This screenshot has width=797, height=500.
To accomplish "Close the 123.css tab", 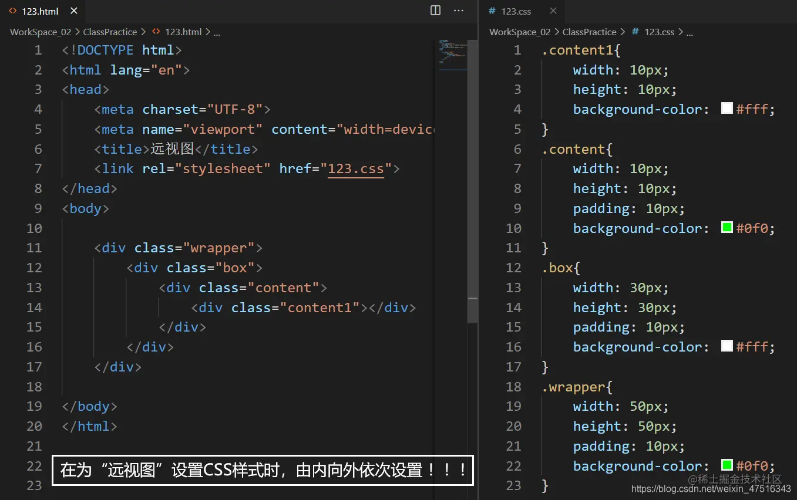I will point(553,11).
